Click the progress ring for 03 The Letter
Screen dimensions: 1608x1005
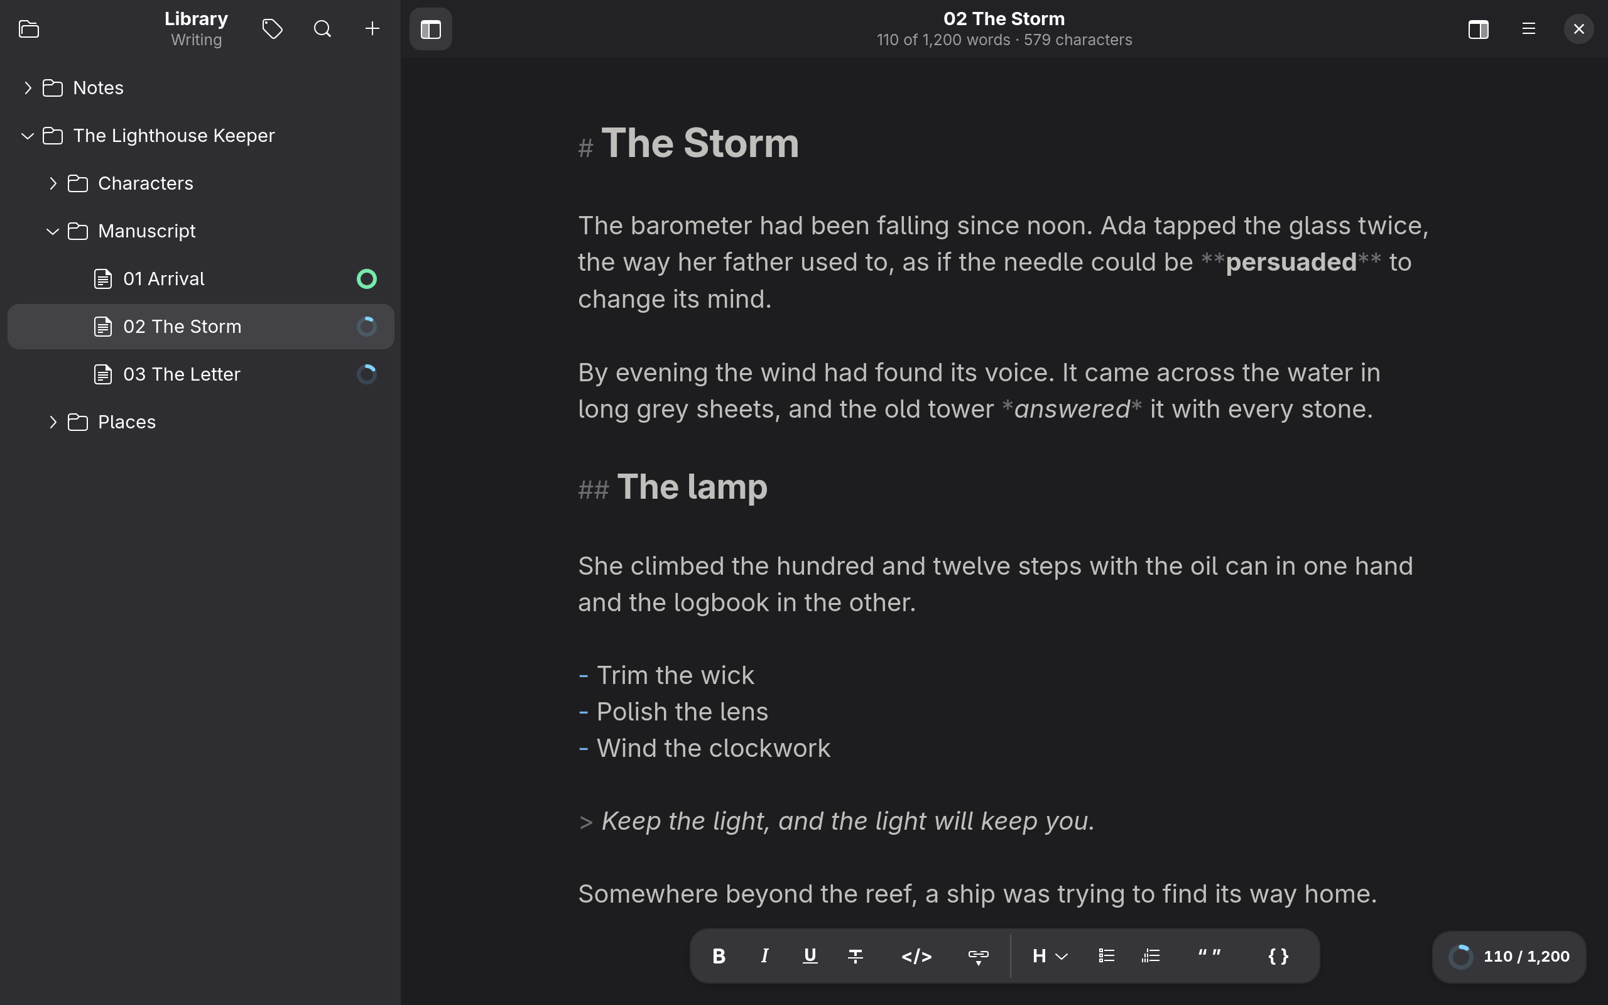(367, 374)
